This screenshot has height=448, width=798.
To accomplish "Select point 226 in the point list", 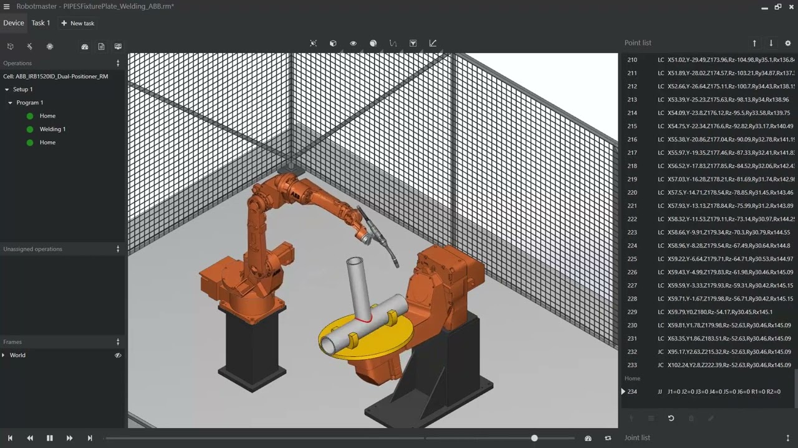I will pos(708,272).
